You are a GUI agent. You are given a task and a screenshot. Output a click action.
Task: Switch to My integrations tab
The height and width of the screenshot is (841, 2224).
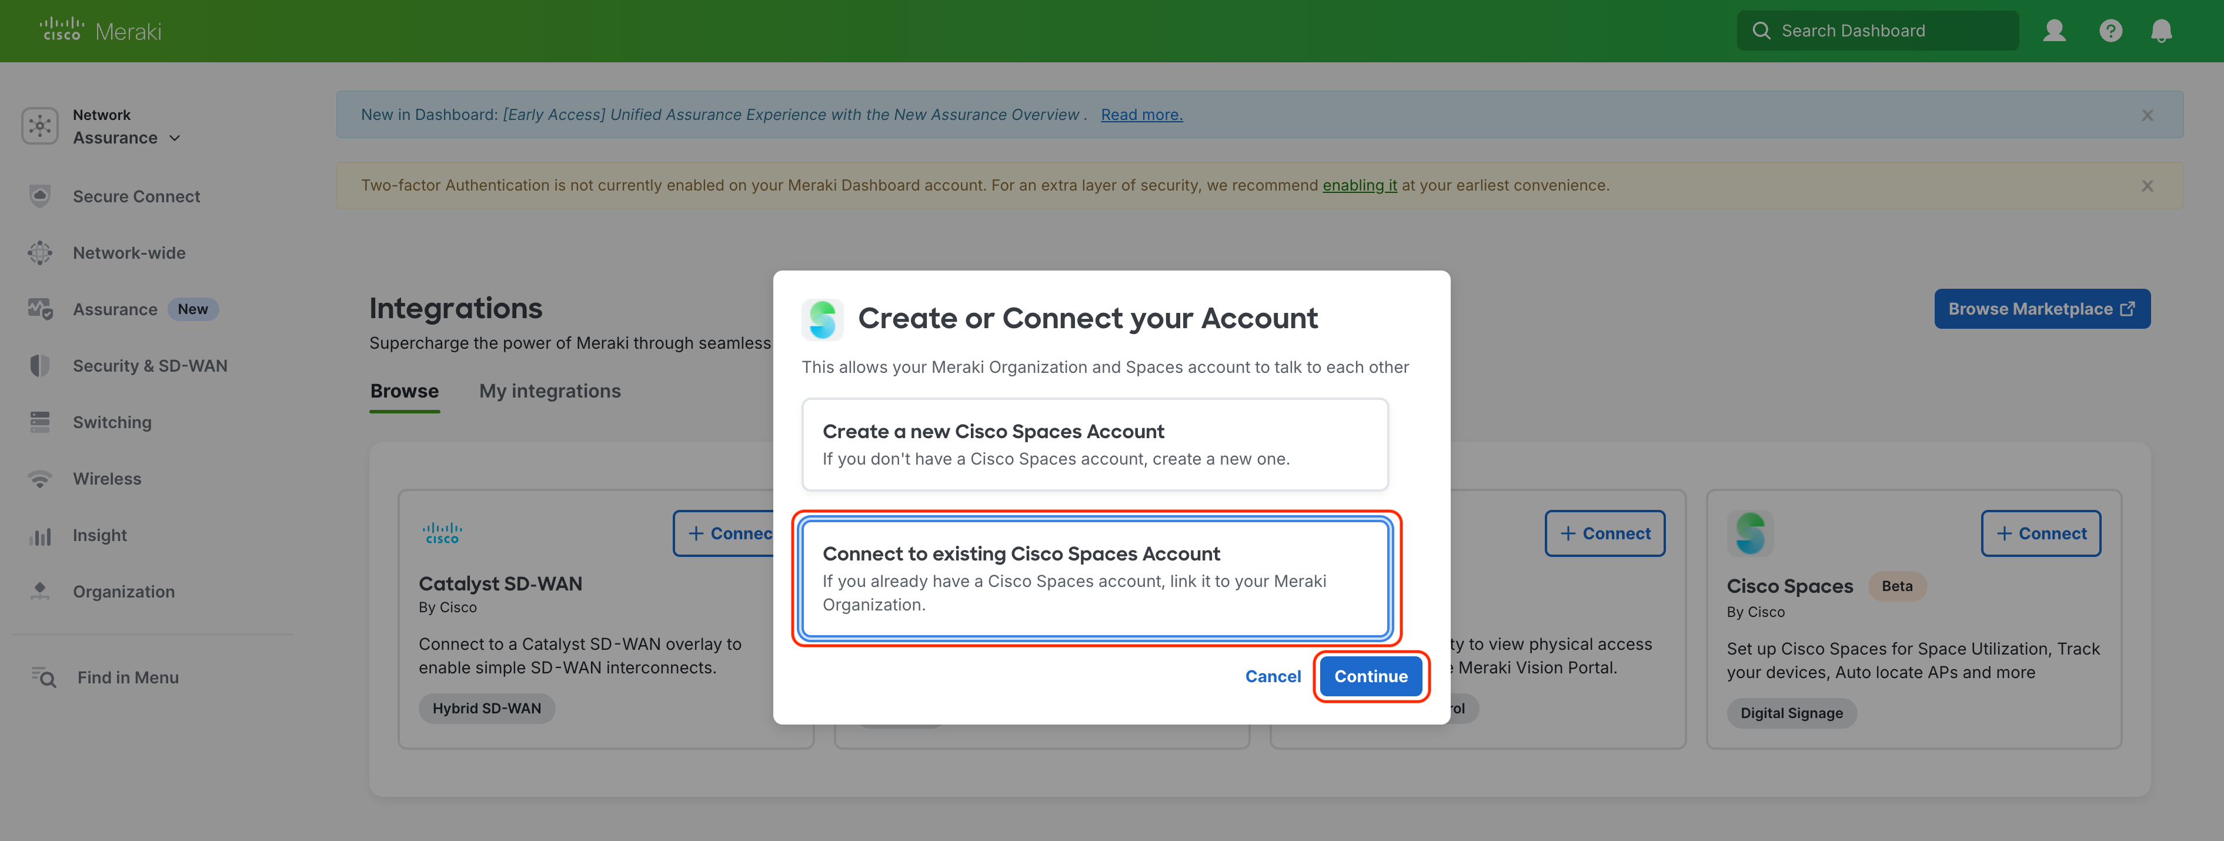[x=549, y=391]
